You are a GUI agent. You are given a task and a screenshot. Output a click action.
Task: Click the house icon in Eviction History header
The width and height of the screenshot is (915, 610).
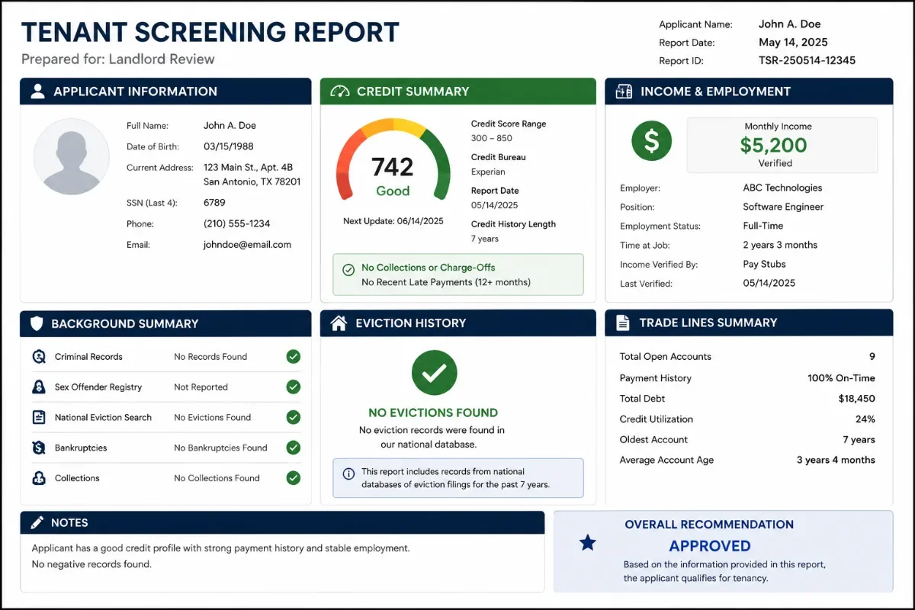339,323
